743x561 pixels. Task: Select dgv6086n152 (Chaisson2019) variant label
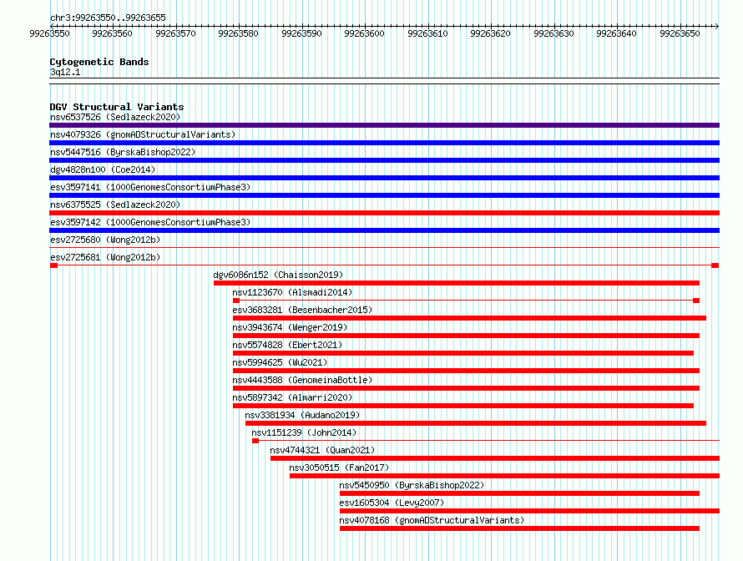pyautogui.click(x=278, y=275)
